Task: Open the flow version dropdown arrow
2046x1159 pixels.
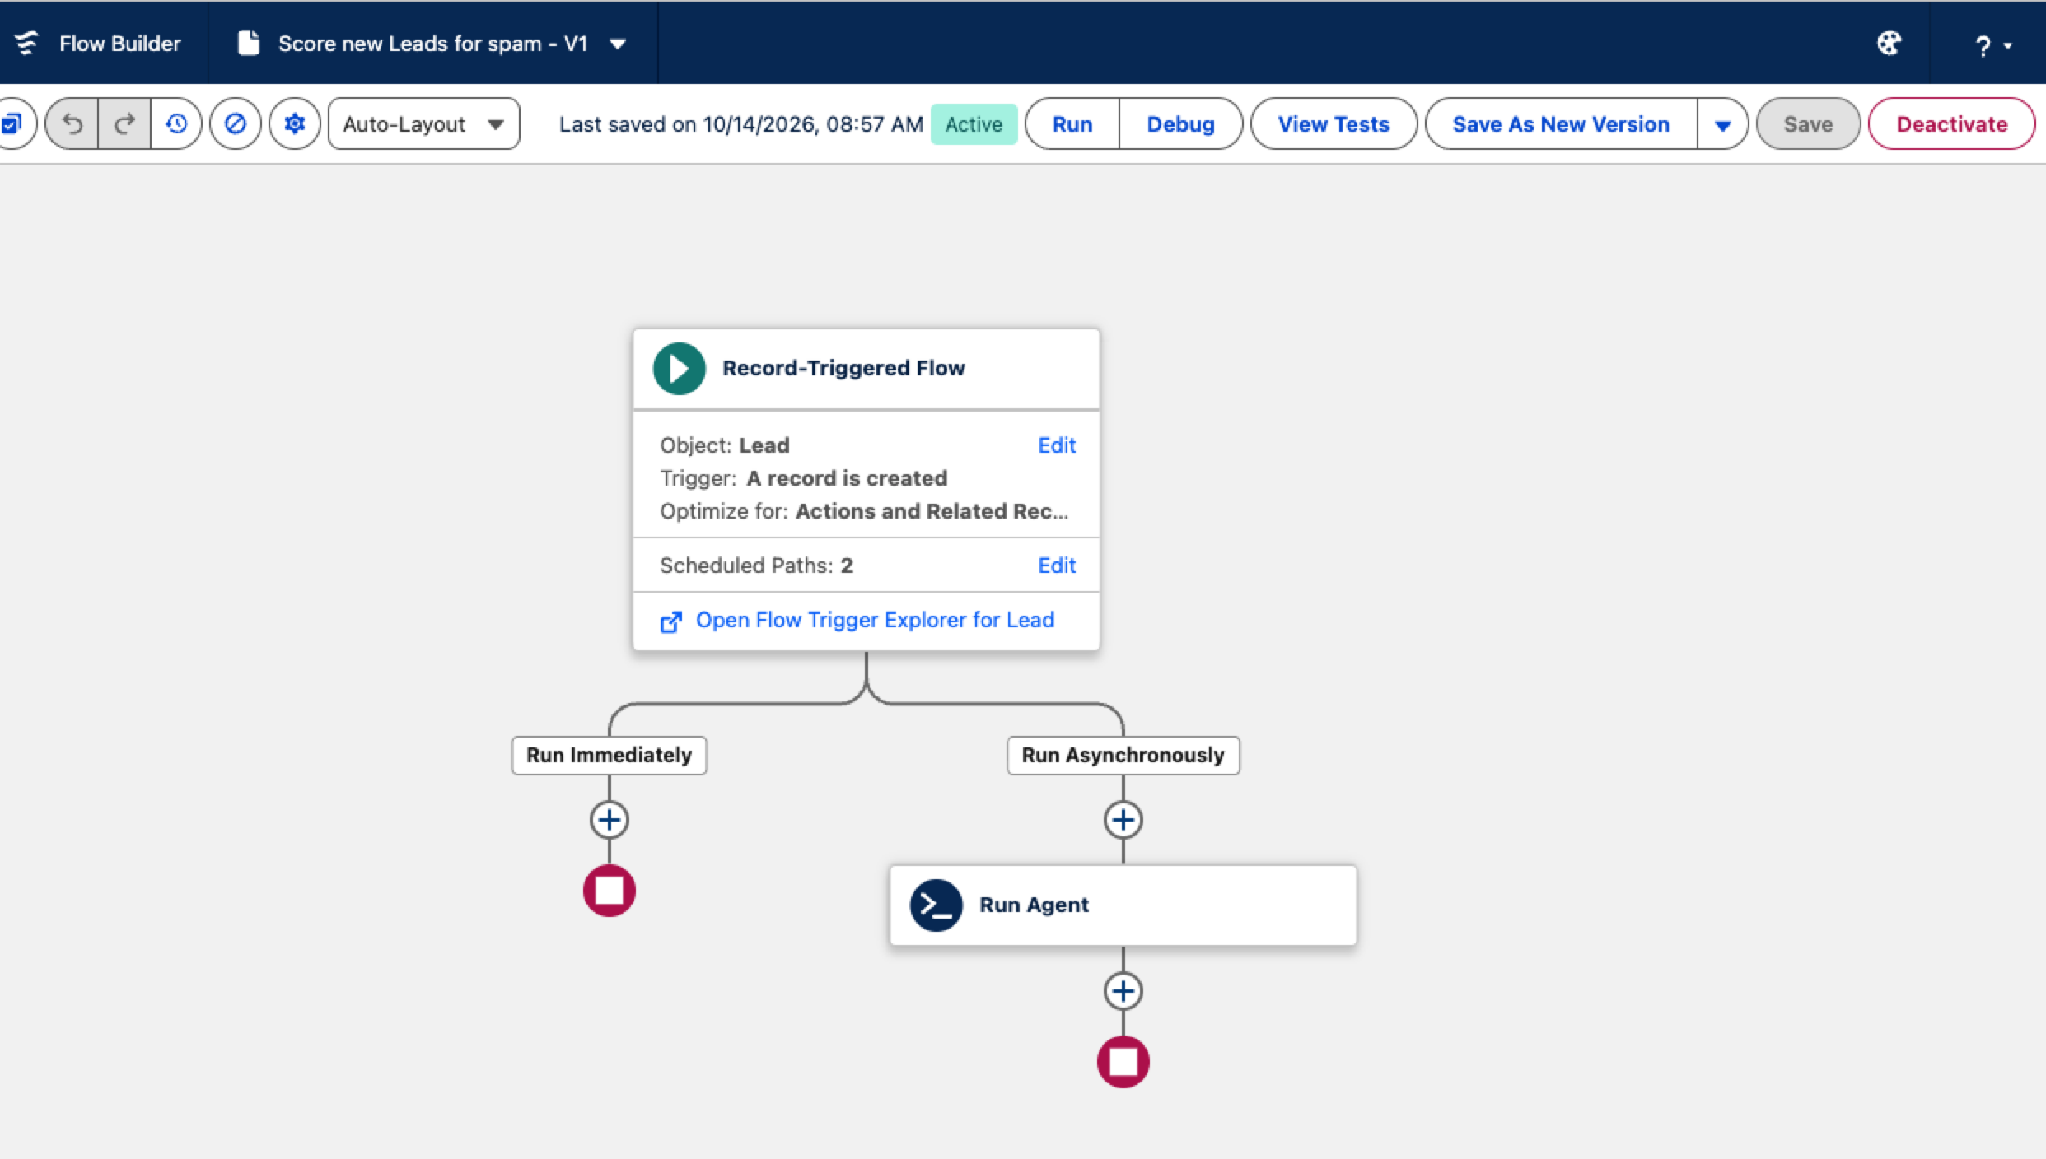Action: pos(618,44)
